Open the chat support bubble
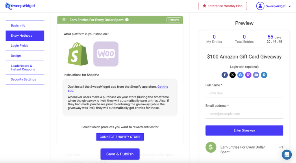 287,155
